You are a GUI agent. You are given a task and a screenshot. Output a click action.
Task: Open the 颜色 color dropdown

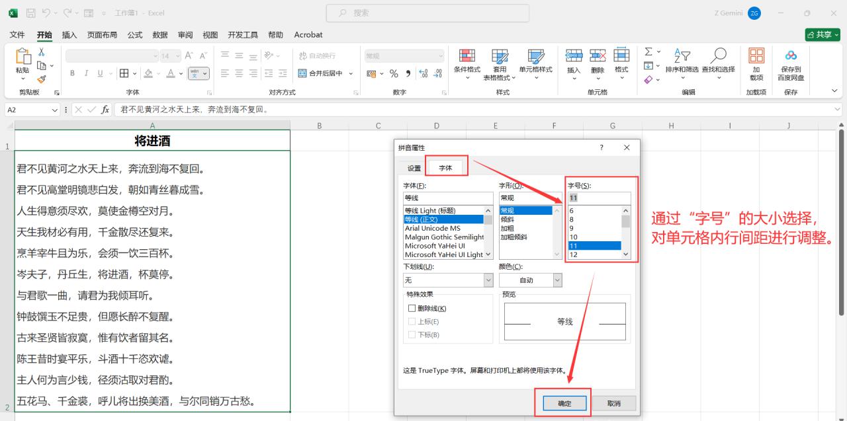point(557,280)
